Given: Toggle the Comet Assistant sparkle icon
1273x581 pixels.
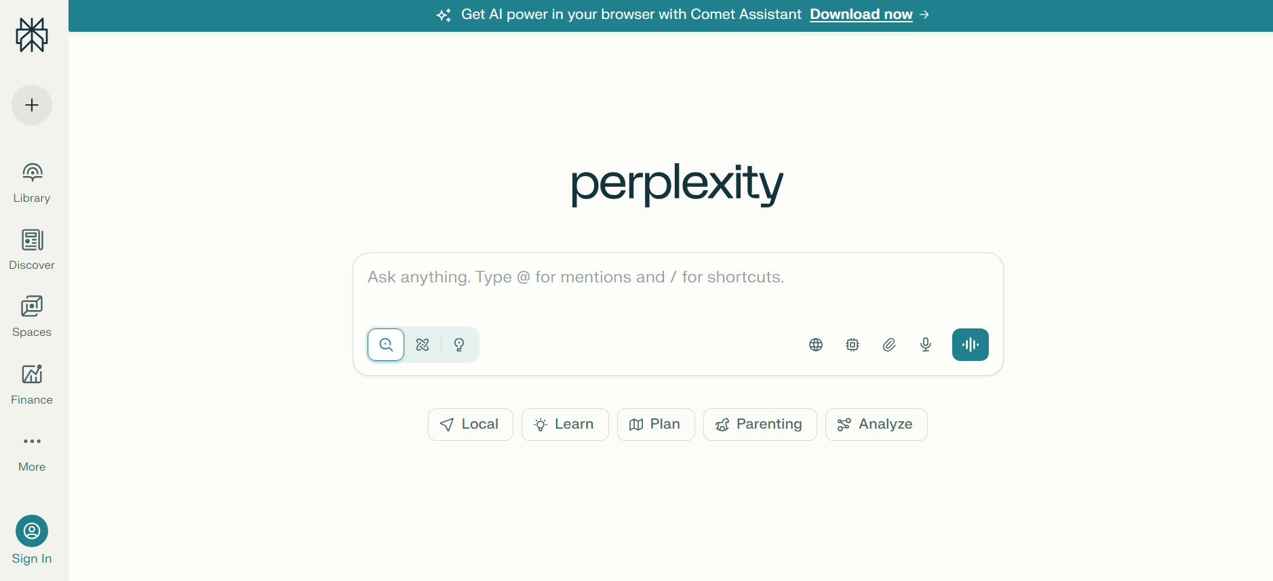Looking at the screenshot, I should click(x=444, y=14).
